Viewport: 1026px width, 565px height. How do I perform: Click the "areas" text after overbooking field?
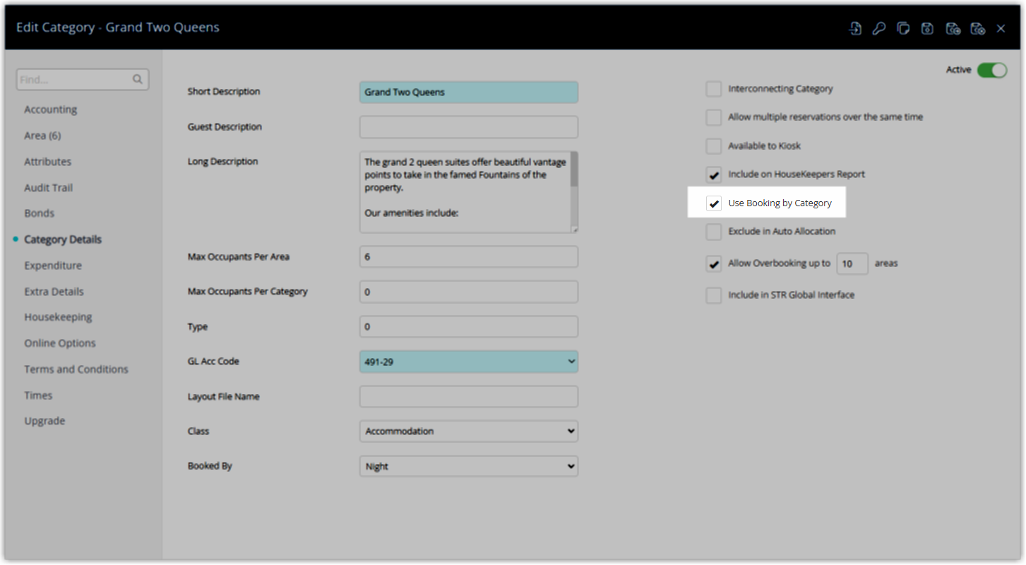click(x=886, y=263)
